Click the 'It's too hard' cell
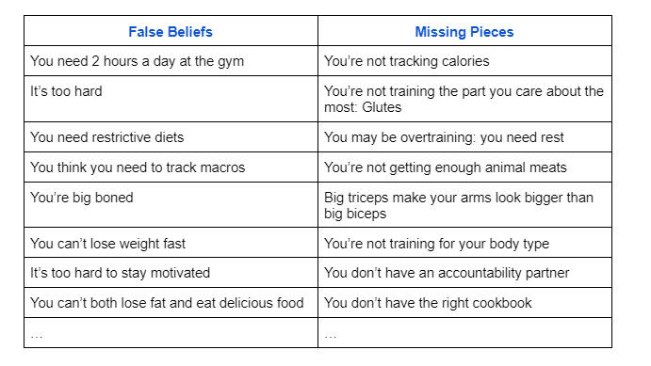Viewport: 651px width, 366px height. (x=171, y=99)
